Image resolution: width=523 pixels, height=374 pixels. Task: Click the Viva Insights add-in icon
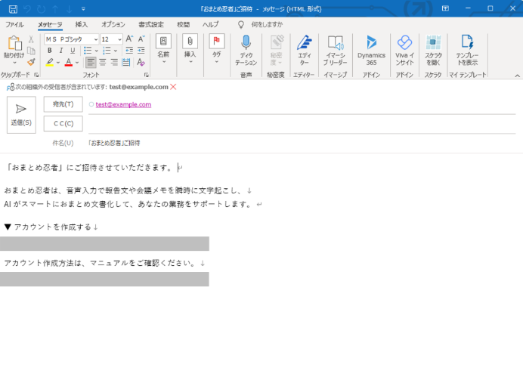point(404,43)
